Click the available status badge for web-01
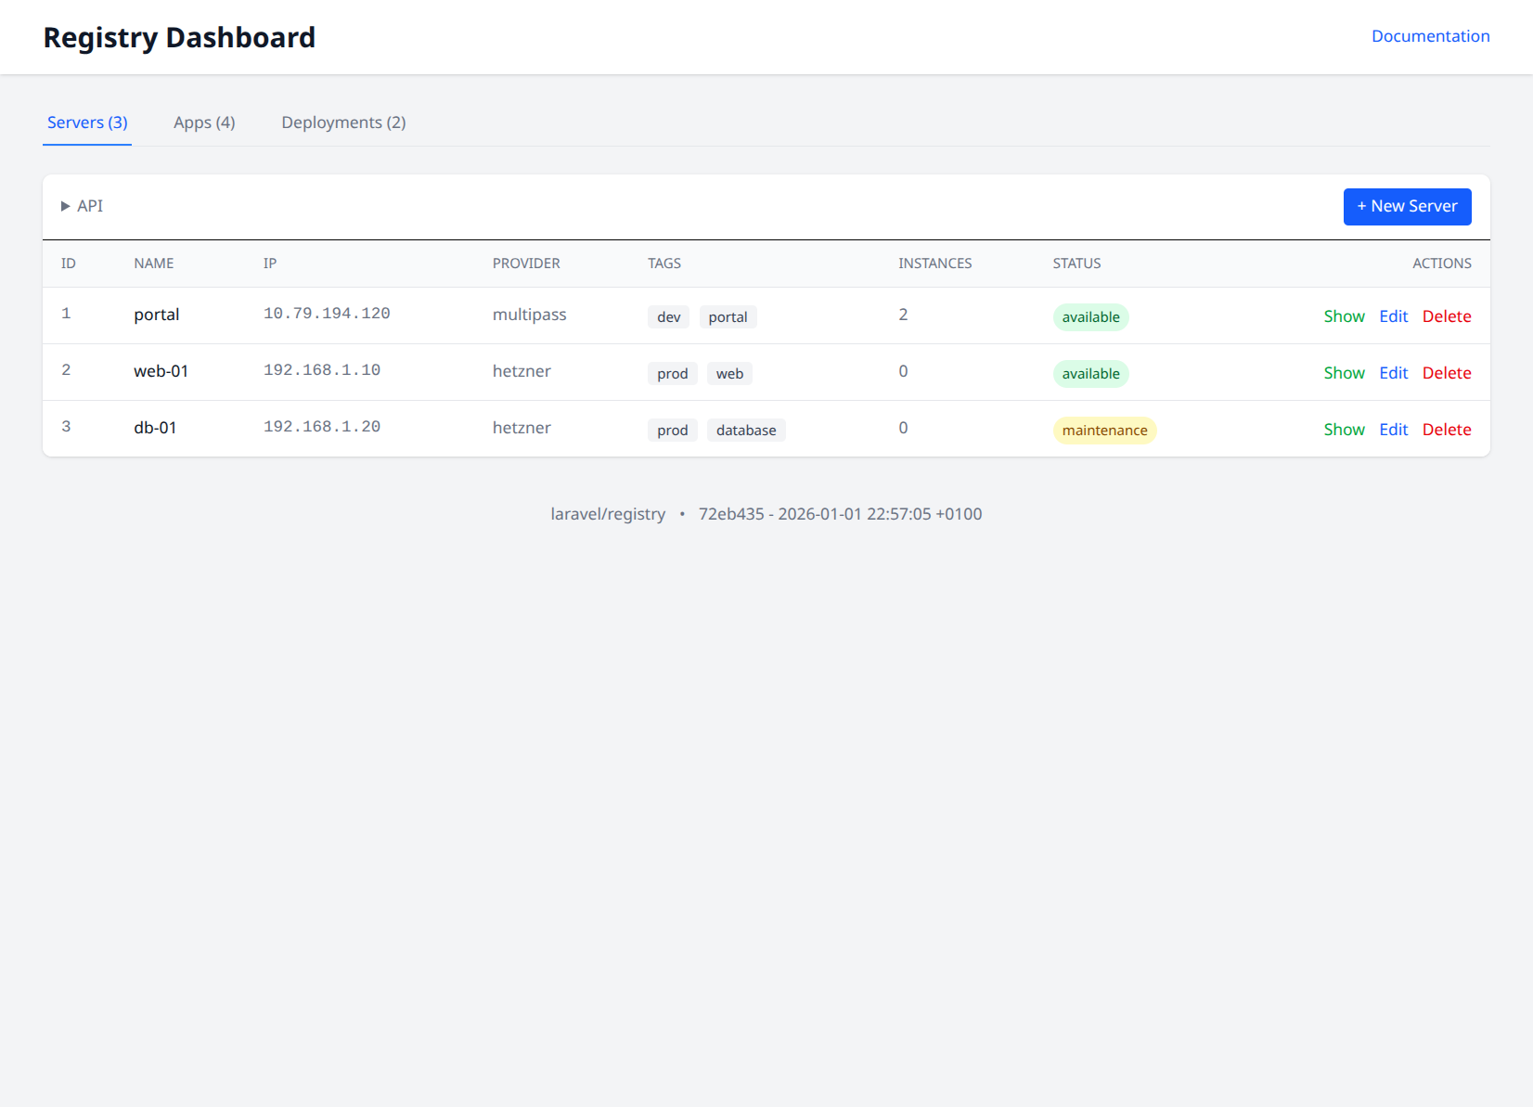The width and height of the screenshot is (1533, 1107). coord(1090,374)
